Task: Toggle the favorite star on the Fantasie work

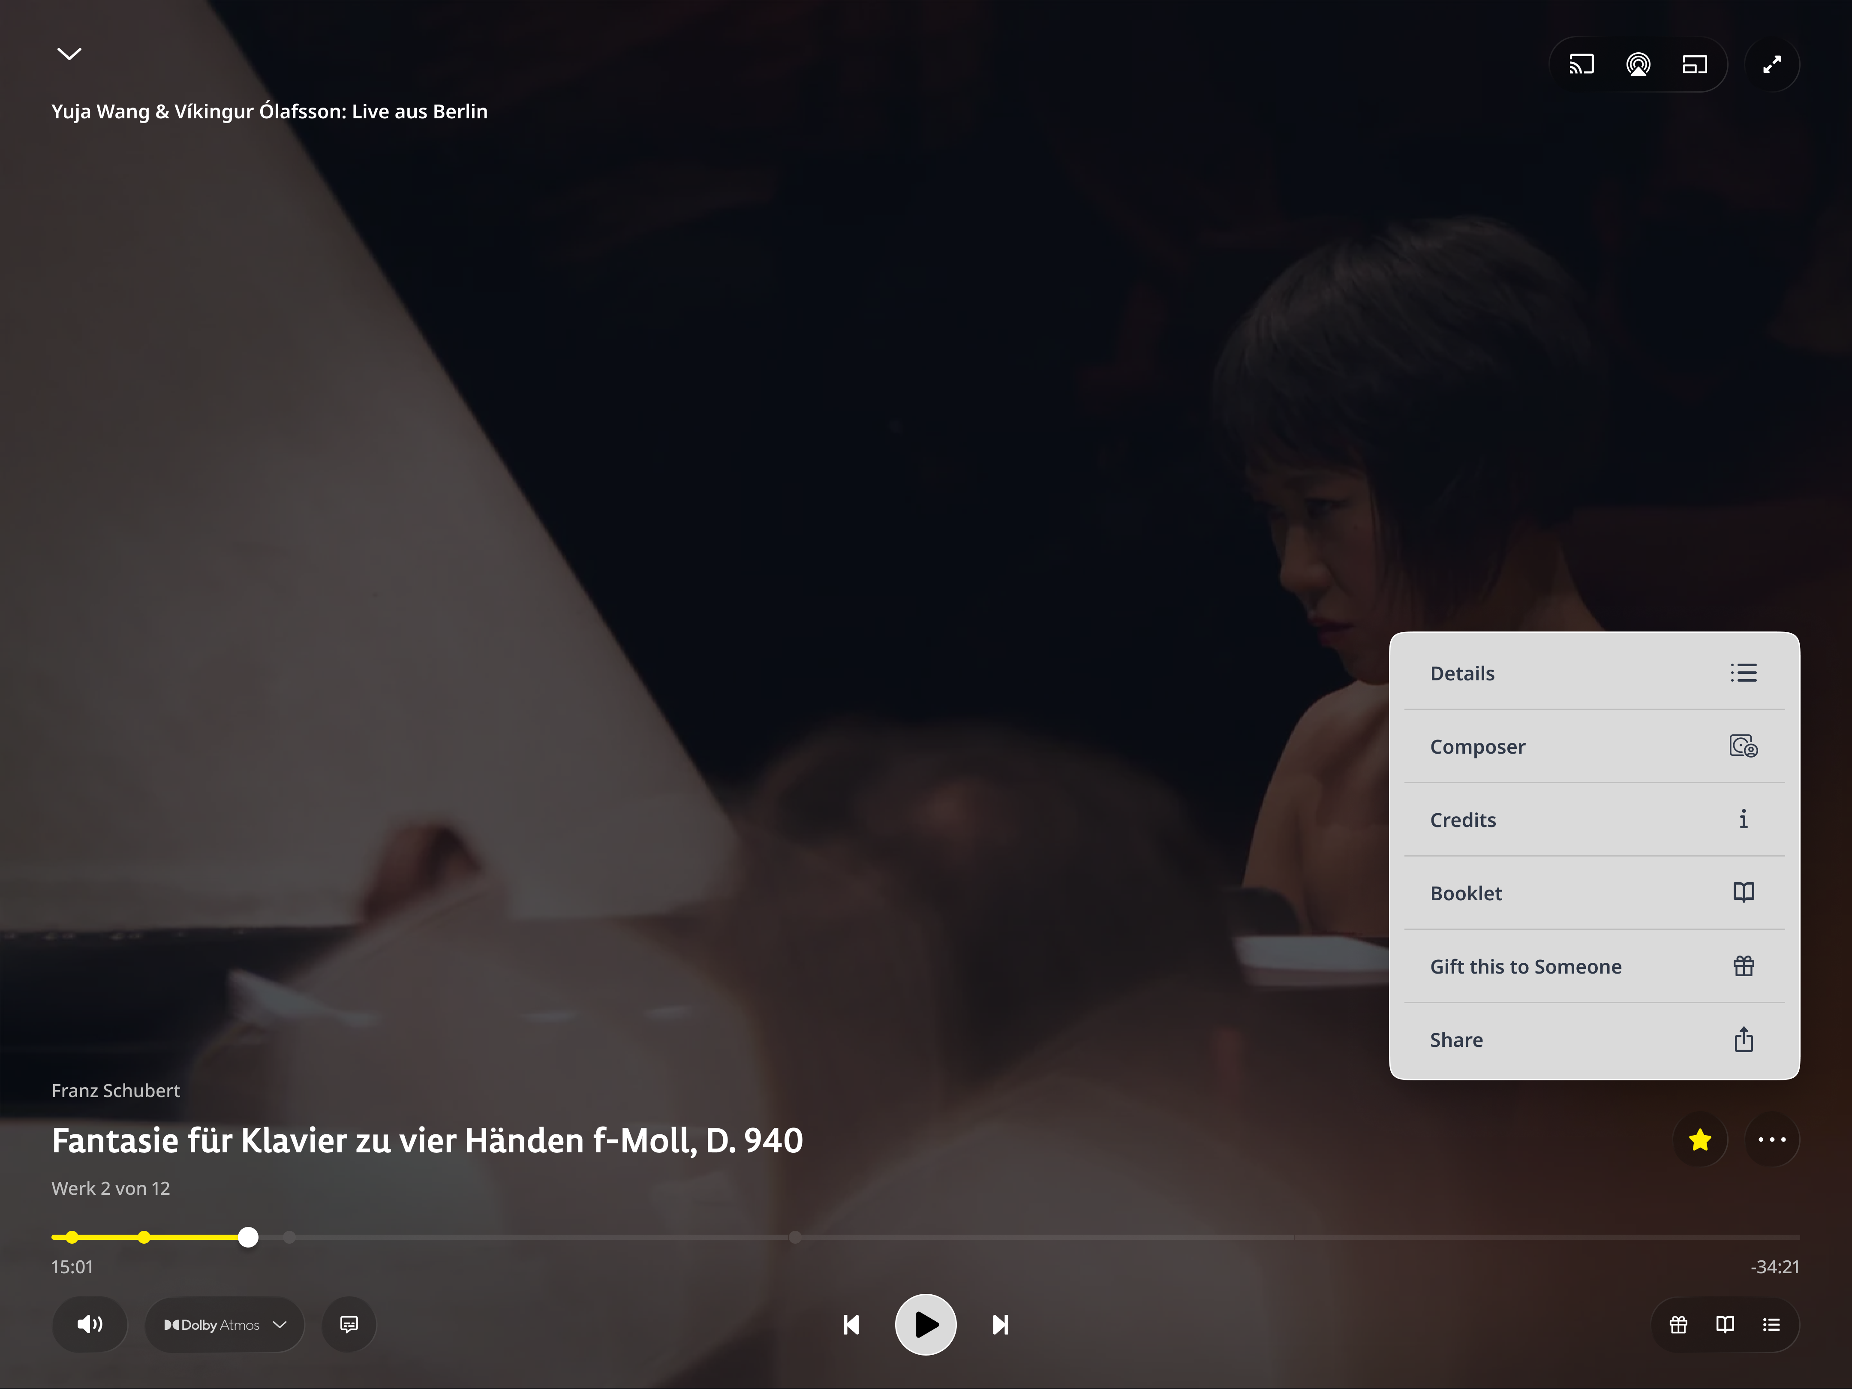Action: (1700, 1139)
